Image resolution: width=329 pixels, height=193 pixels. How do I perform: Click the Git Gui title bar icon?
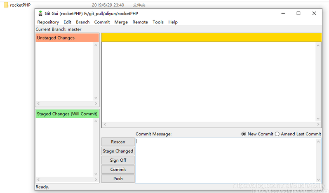coord(40,14)
